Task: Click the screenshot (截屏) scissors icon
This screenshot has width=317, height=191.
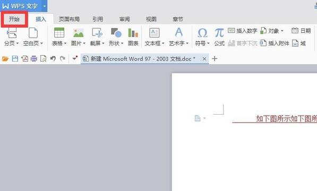Action: coord(97,33)
